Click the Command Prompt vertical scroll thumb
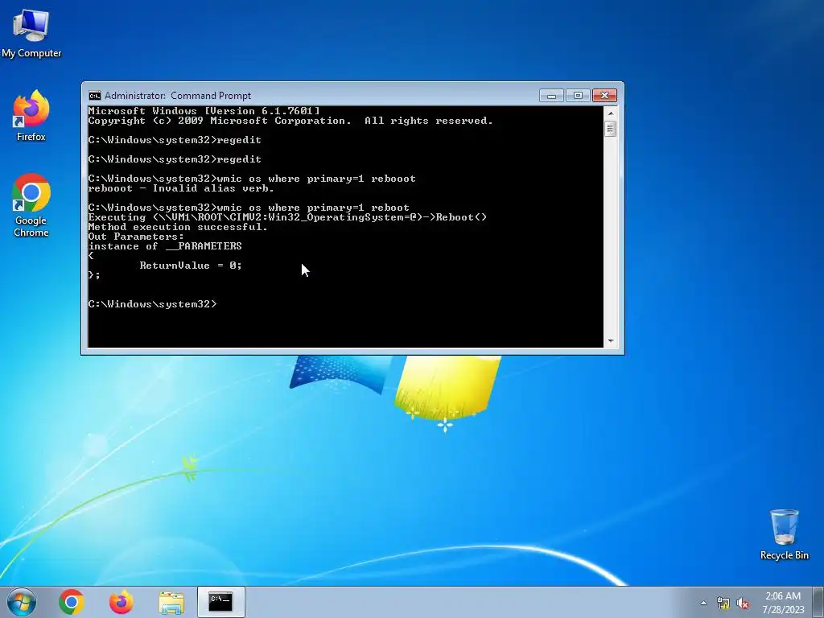The width and height of the screenshot is (824, 618). coord(610,129)
